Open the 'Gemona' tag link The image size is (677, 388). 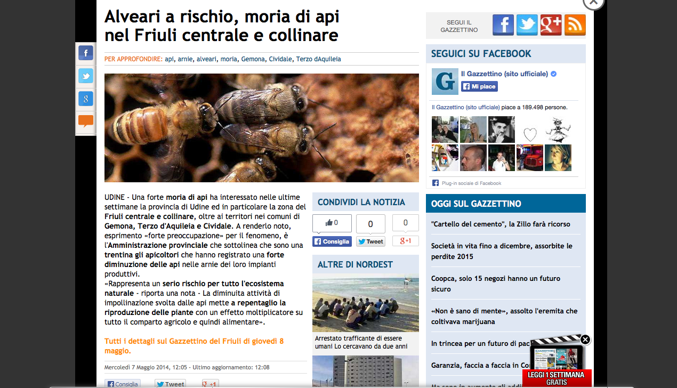pos(253,59)
